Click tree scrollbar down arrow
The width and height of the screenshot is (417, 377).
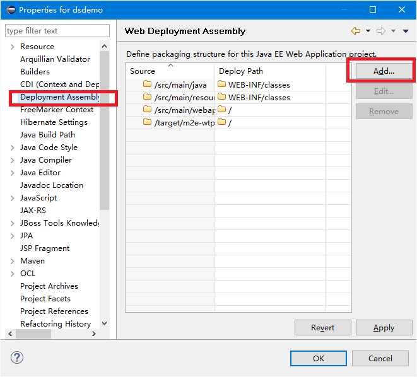105,323
